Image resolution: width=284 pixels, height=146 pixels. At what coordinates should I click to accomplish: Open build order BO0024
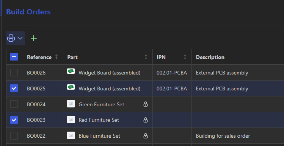tap(36, 104)
